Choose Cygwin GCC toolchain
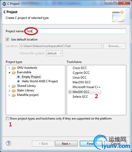Viewport: 132px width, 152px height. tap(81, 73)
